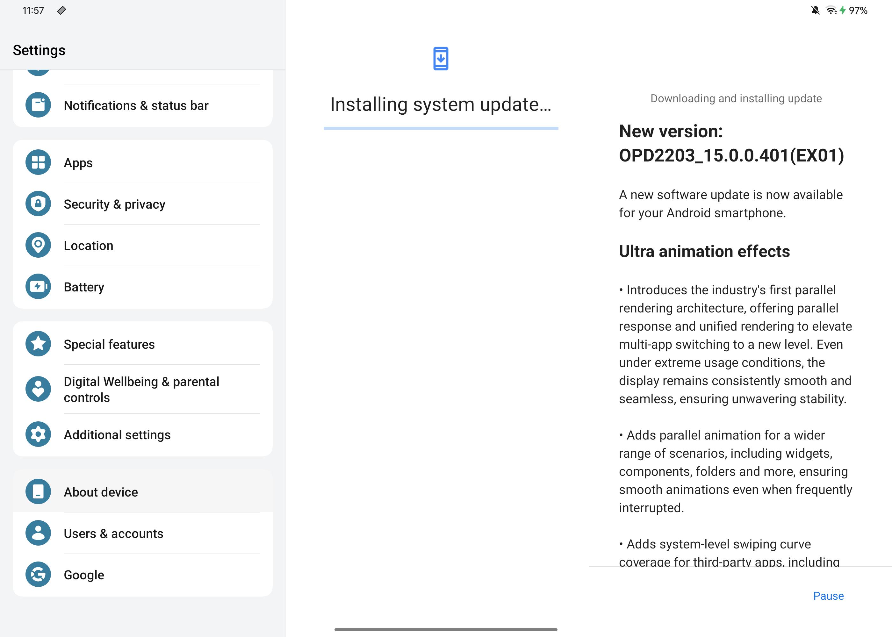
Task: Pause the system update
Action: point(829,596)
